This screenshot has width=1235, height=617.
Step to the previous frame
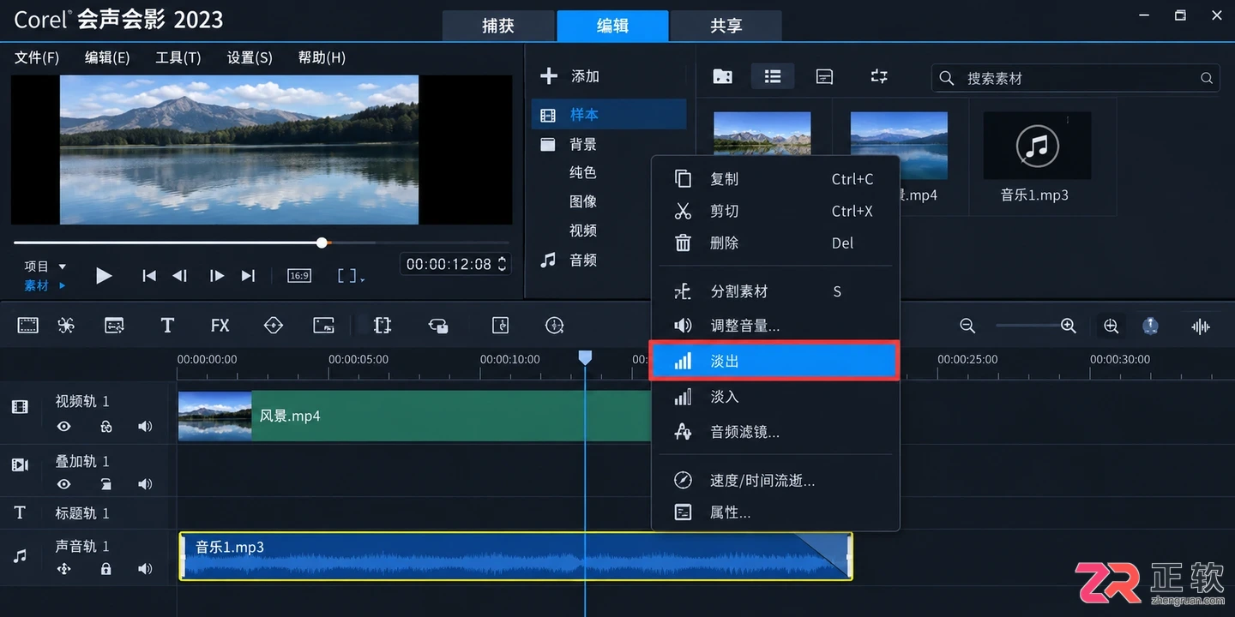click(180, 276)
